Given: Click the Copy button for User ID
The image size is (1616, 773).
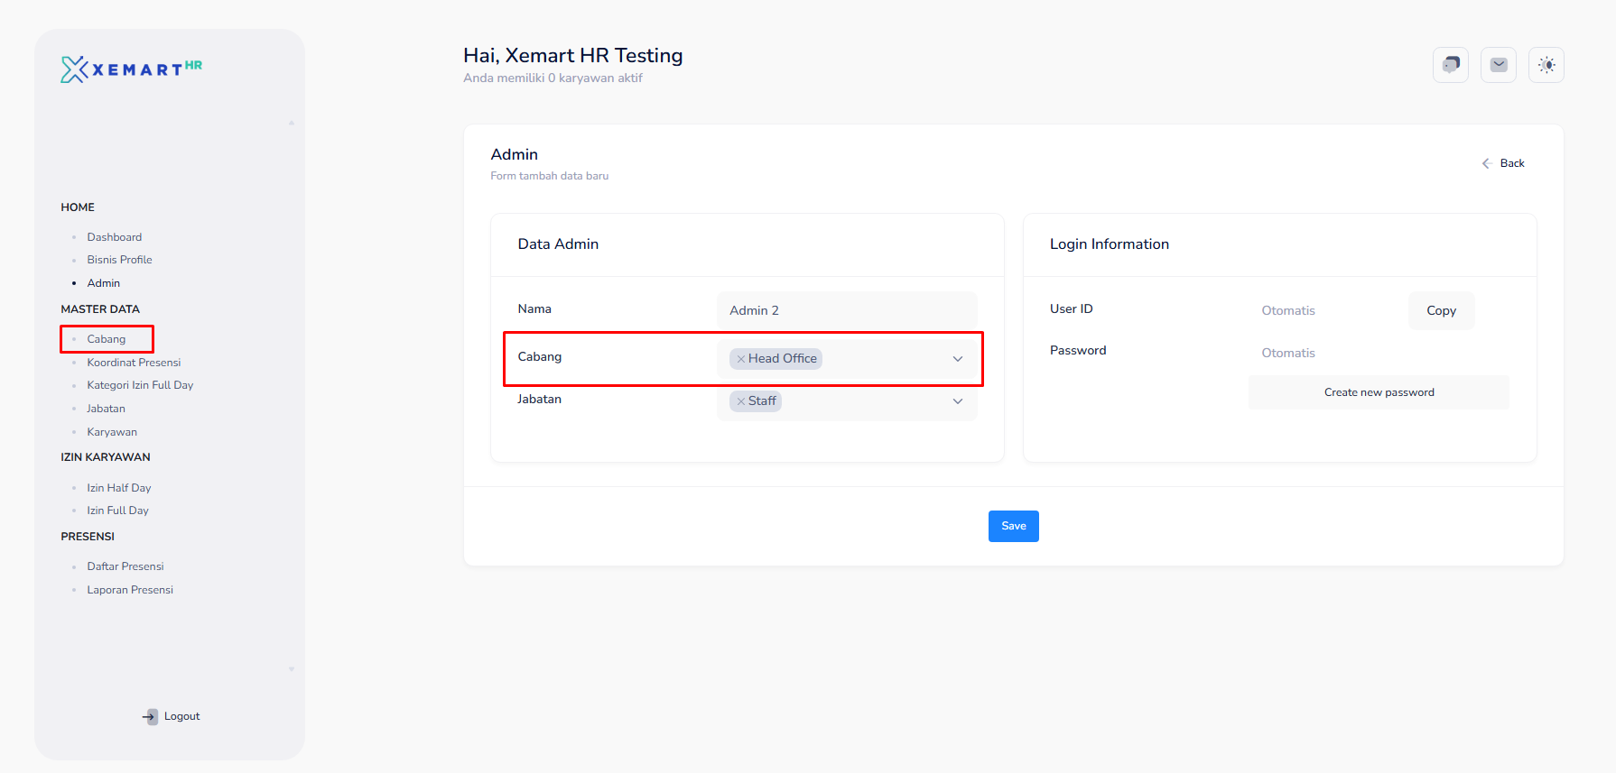Looking at the screenshot, I should tap(1441, 310).
